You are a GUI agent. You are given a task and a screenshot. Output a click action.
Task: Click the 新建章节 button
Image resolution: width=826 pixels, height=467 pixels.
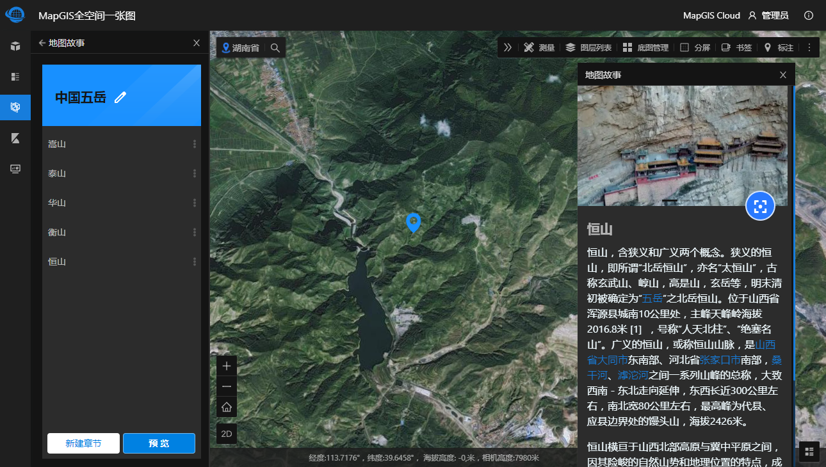coord(83,443)
